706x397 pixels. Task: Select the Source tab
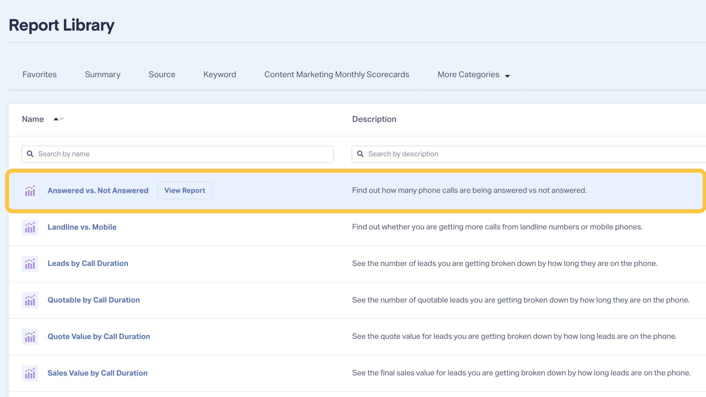[x=162, y=74]
